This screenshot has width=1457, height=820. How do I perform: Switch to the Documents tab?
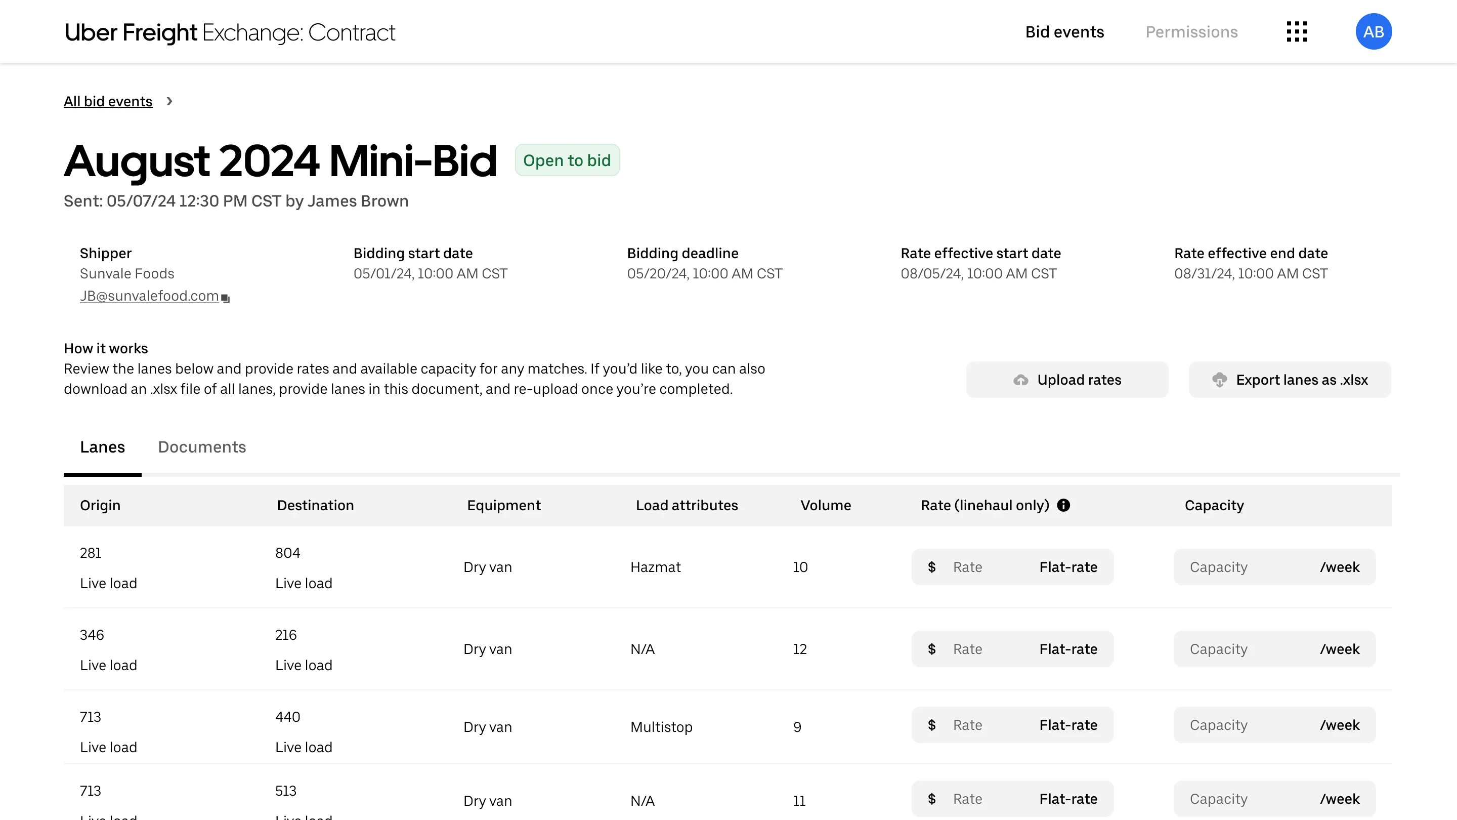pyautogui.click(x=202, y=447)
